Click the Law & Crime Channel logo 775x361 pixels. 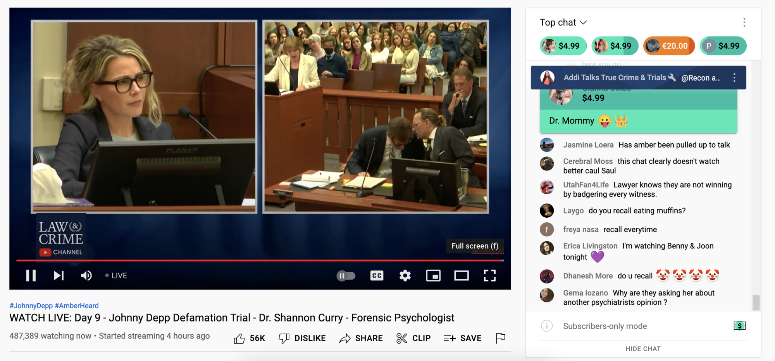tap(61, 238)
